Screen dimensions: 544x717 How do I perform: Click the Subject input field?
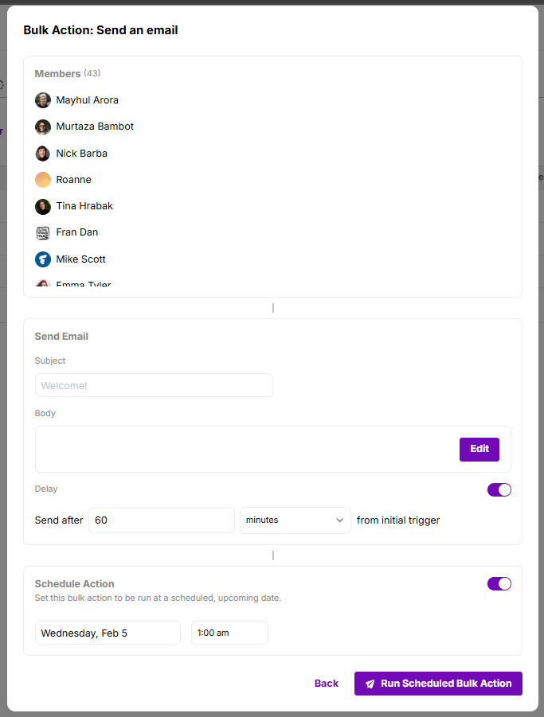155,385
